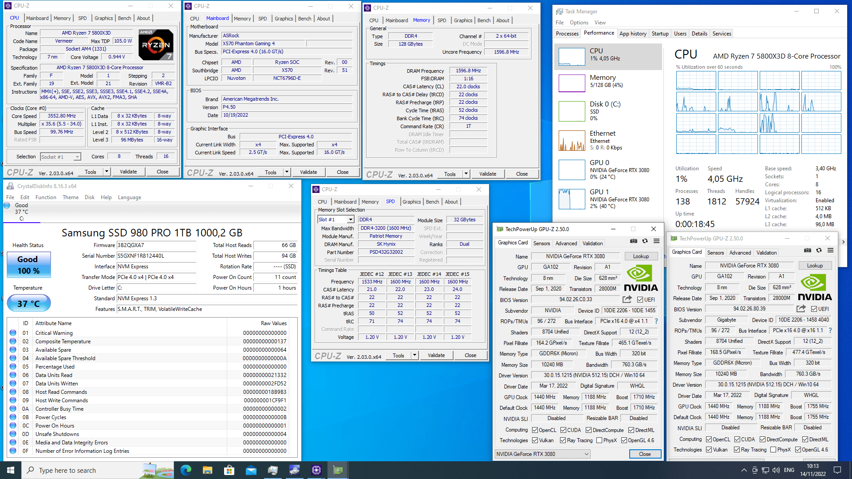Switch to the CPU-Z taskbar icon
Viewport: 852px width, 479px height.
click(x=316, y=470)
